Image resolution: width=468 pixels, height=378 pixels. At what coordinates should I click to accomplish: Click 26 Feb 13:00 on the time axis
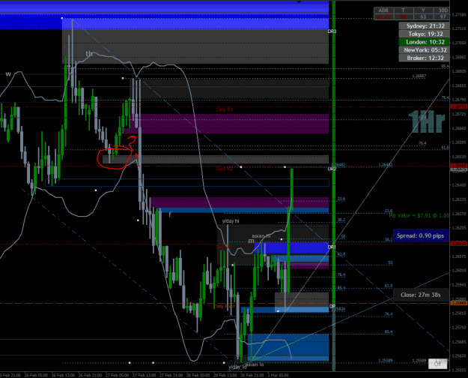coord(61,375)
